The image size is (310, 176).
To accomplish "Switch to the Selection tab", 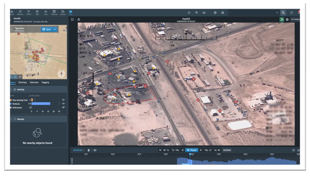I will pos(34,82).
